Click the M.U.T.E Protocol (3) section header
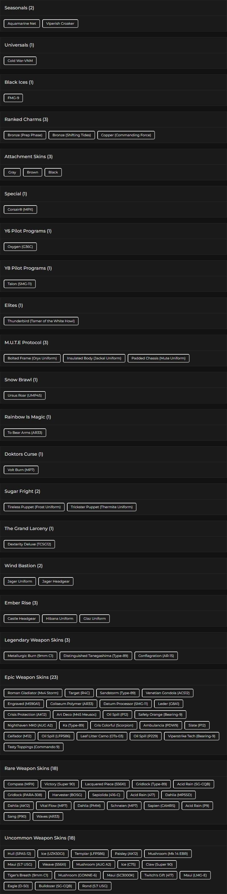 [26, 343]
